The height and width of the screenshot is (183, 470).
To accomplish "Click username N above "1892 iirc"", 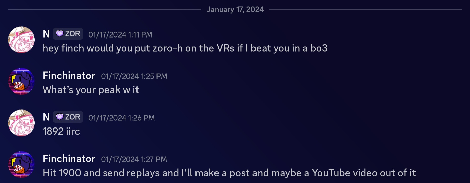I will click(46, 117).
